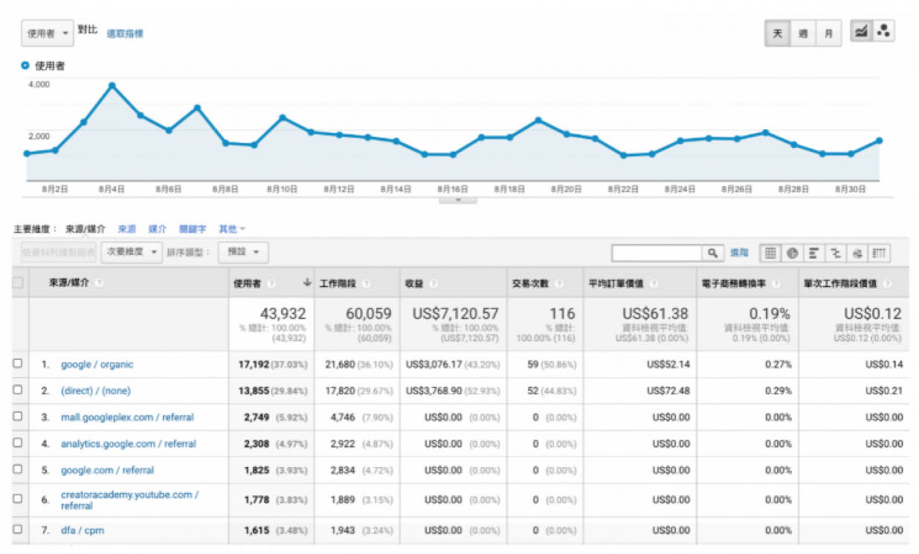Click the August 4 peak data point

[112, 86]
